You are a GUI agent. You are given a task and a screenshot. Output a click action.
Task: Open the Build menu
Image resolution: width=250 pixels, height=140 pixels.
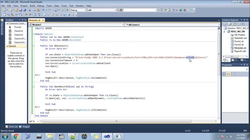(32, 6)
